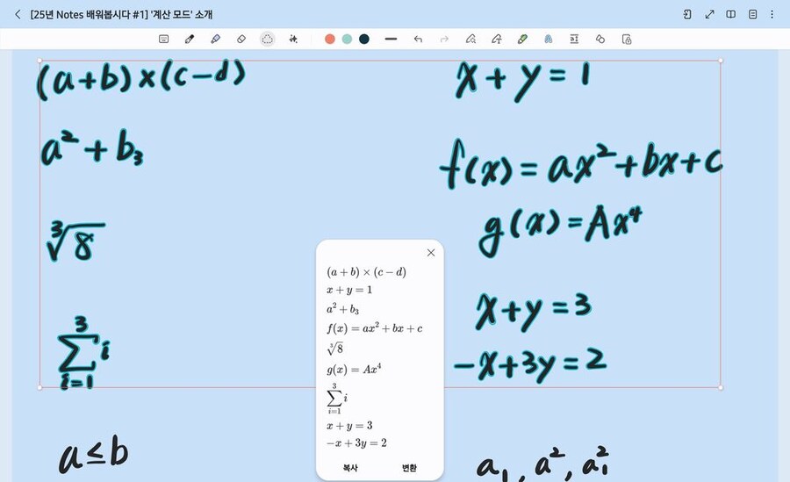Toggle the lasso selection tool
Screen dimensions: 790x482
tap(268, 39)
